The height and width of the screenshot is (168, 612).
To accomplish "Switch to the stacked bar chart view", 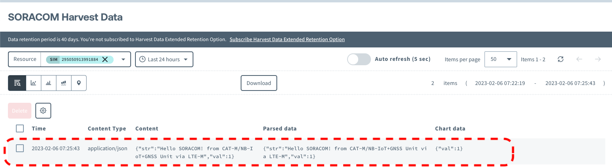I will (x=64, y=83).
